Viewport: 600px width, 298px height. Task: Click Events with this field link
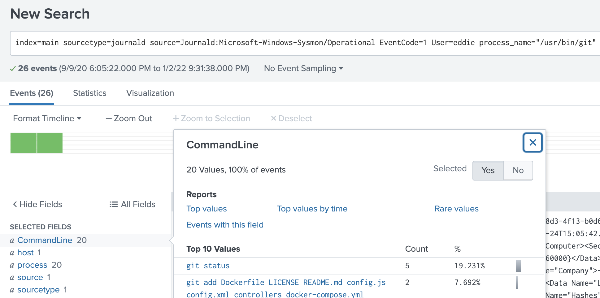[225, 225]
